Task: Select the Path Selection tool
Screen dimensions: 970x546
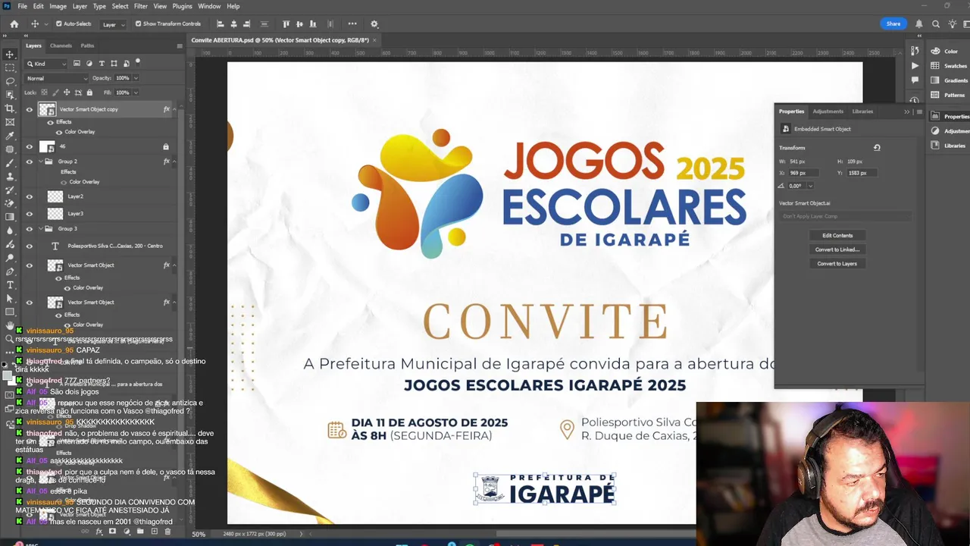Action: [x=10, y=299]
